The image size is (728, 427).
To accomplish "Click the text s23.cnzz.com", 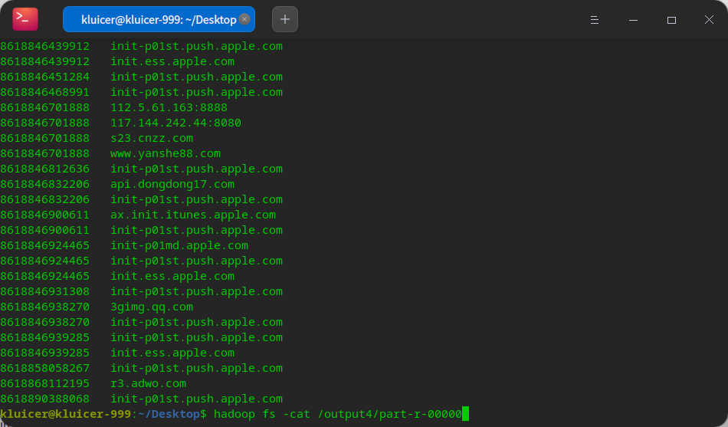I will [x=152, y=138].
